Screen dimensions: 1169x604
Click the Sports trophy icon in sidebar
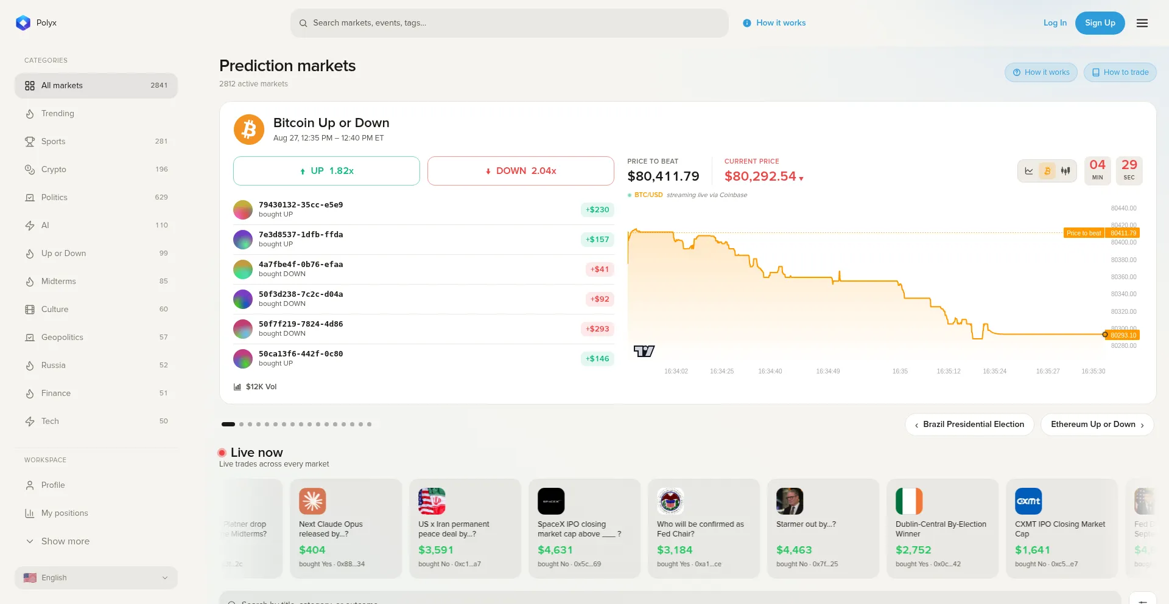[x=30, y=142]
